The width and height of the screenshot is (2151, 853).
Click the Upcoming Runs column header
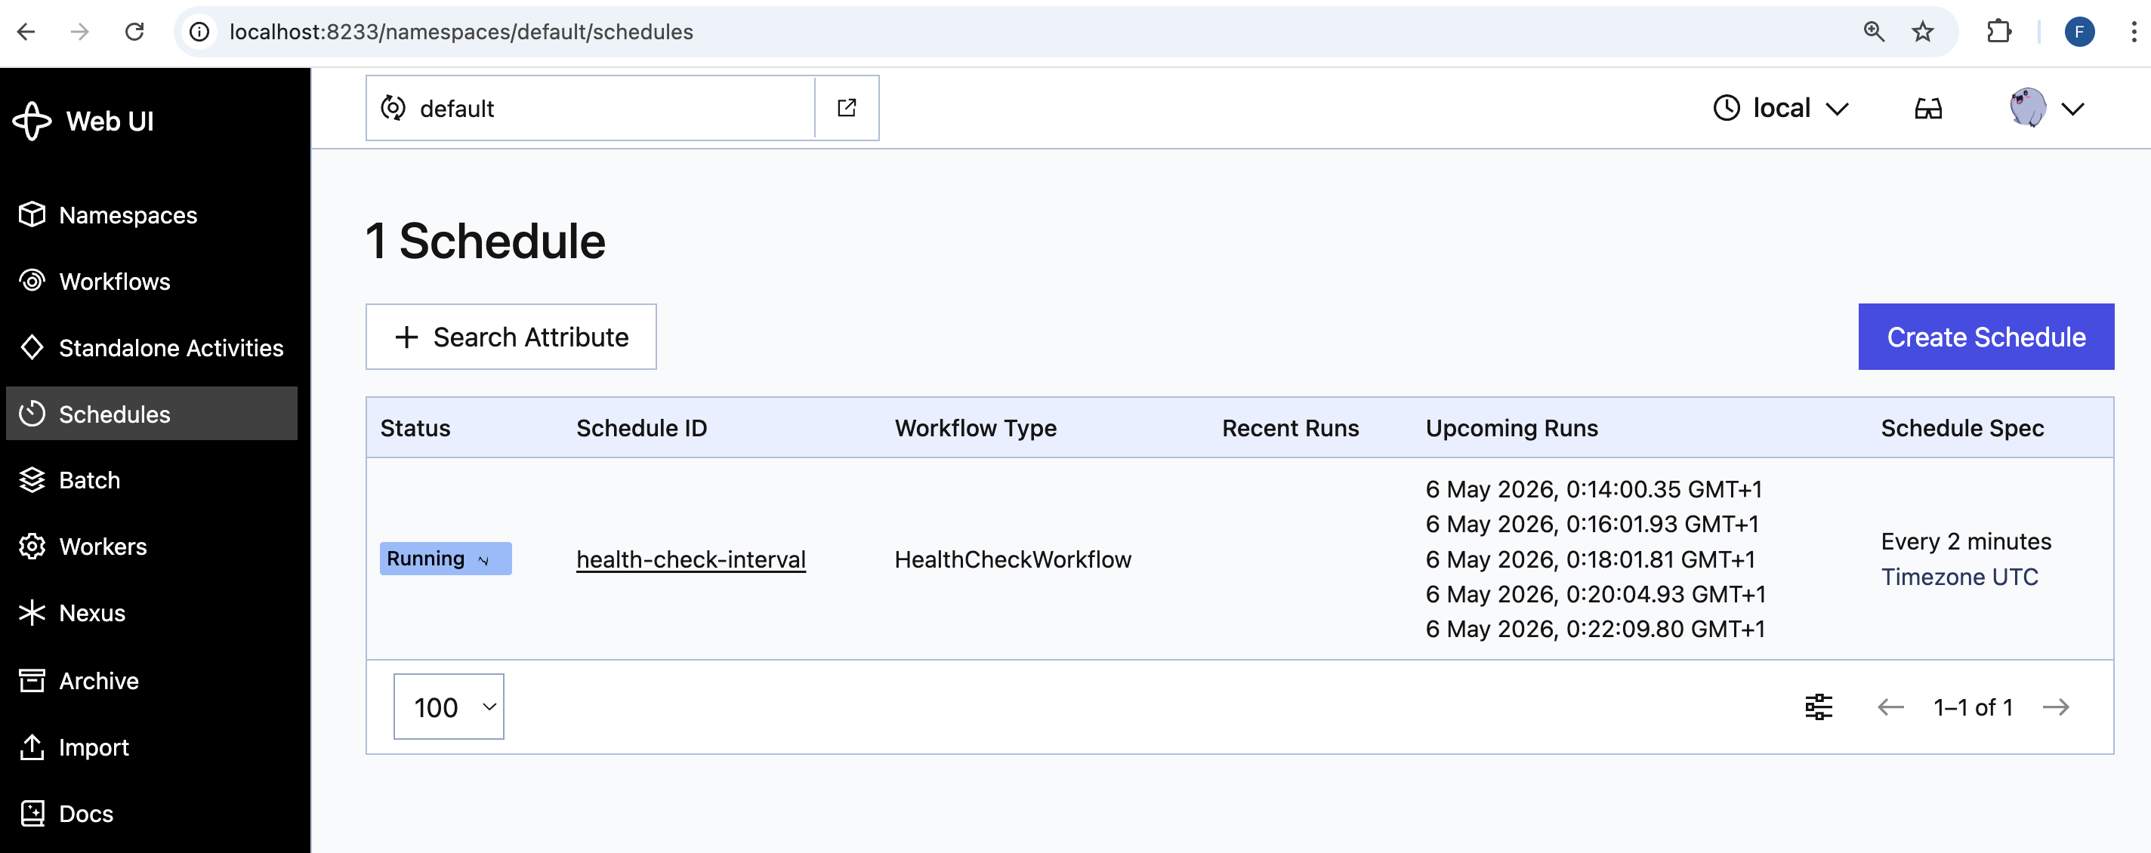click(x=1511, y=428)
